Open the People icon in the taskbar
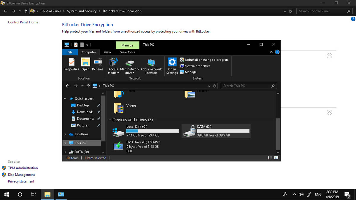 pos(285,194)
